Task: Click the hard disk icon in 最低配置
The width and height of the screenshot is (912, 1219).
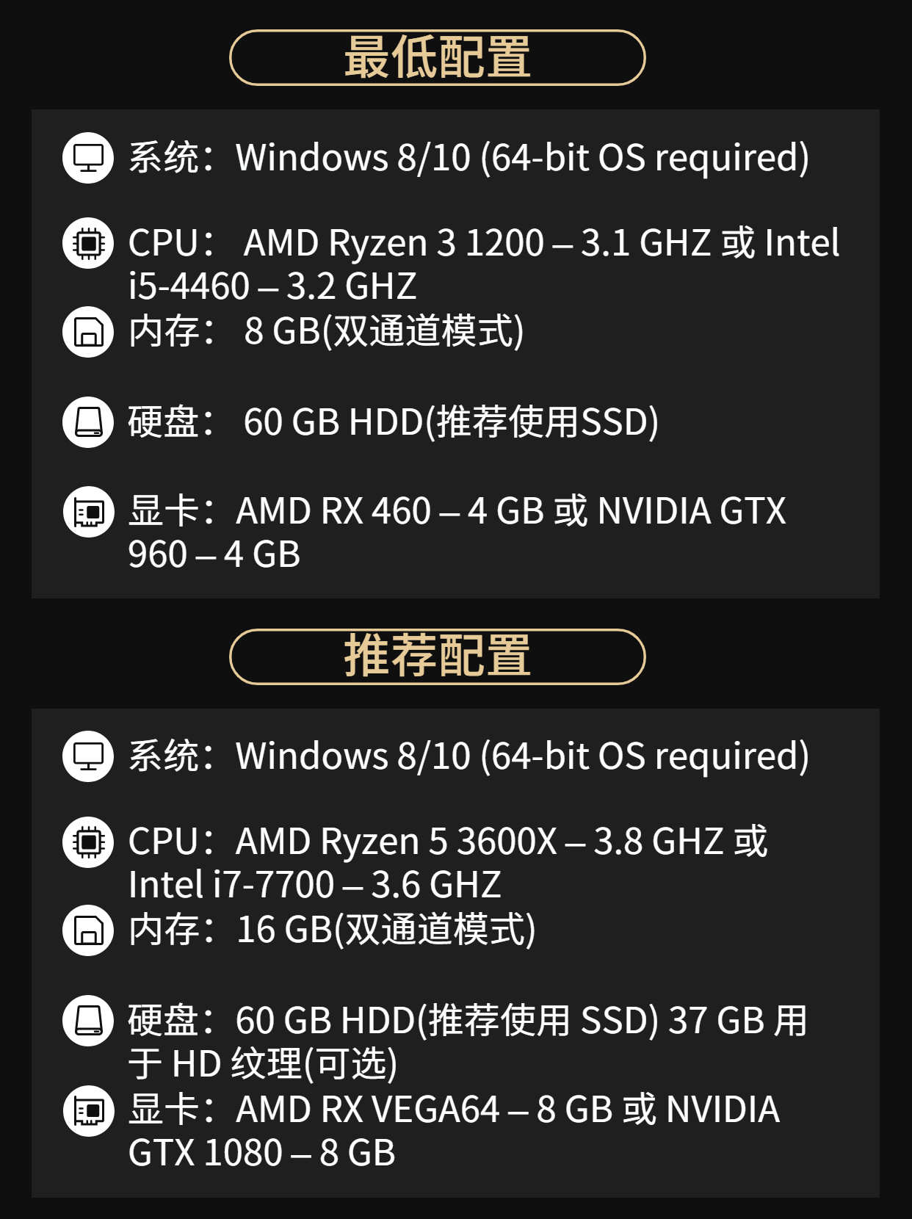Action: click(88, 422)
